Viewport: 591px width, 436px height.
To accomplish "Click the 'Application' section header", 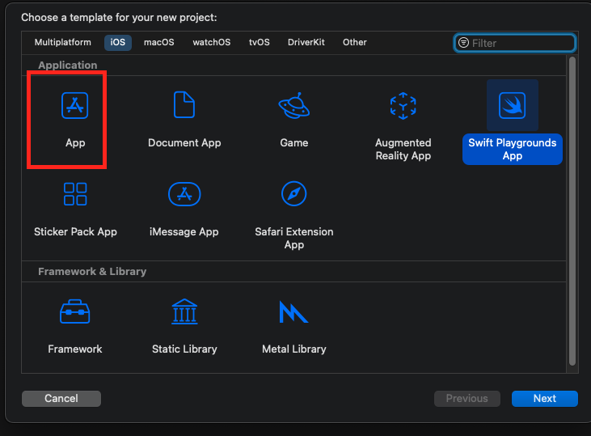I will [x=67, y=65].
